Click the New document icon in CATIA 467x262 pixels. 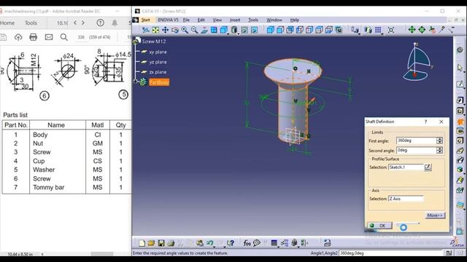pyautogui.click(x=142, y=243)
